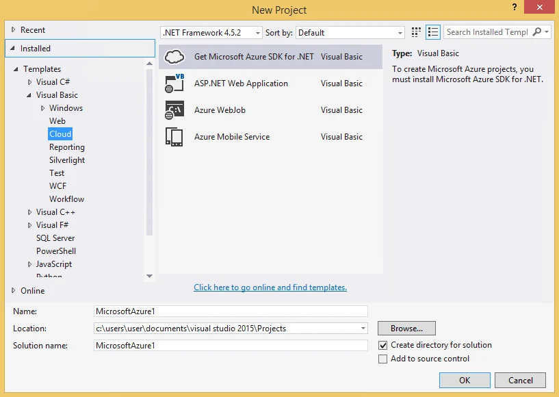
Task: Select the WCF template category
Action: [57, 186]
